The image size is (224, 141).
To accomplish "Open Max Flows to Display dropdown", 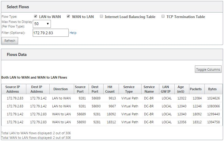I will (42, 24).
